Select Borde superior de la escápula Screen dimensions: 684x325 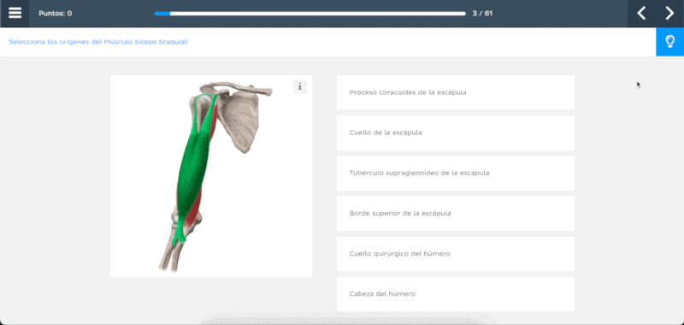456,213
